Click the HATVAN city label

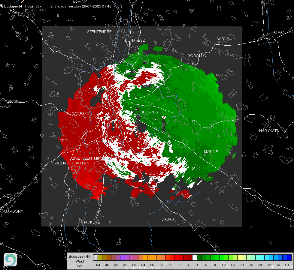(278, 32)
